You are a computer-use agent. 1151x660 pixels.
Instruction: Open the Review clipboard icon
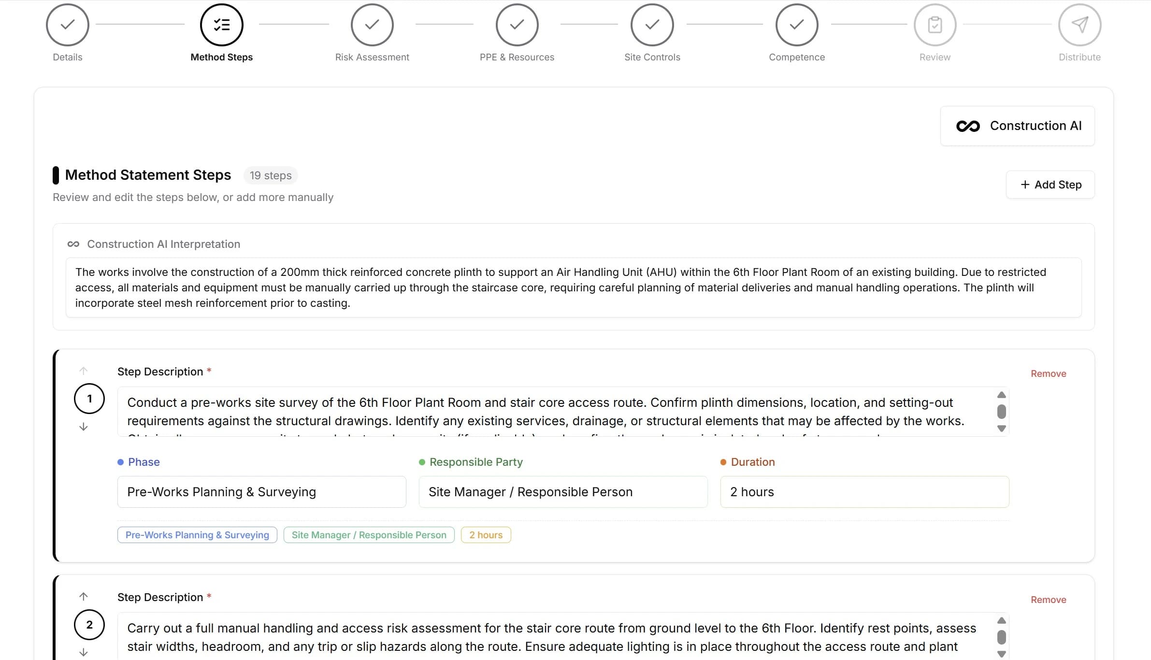point(935,25)
